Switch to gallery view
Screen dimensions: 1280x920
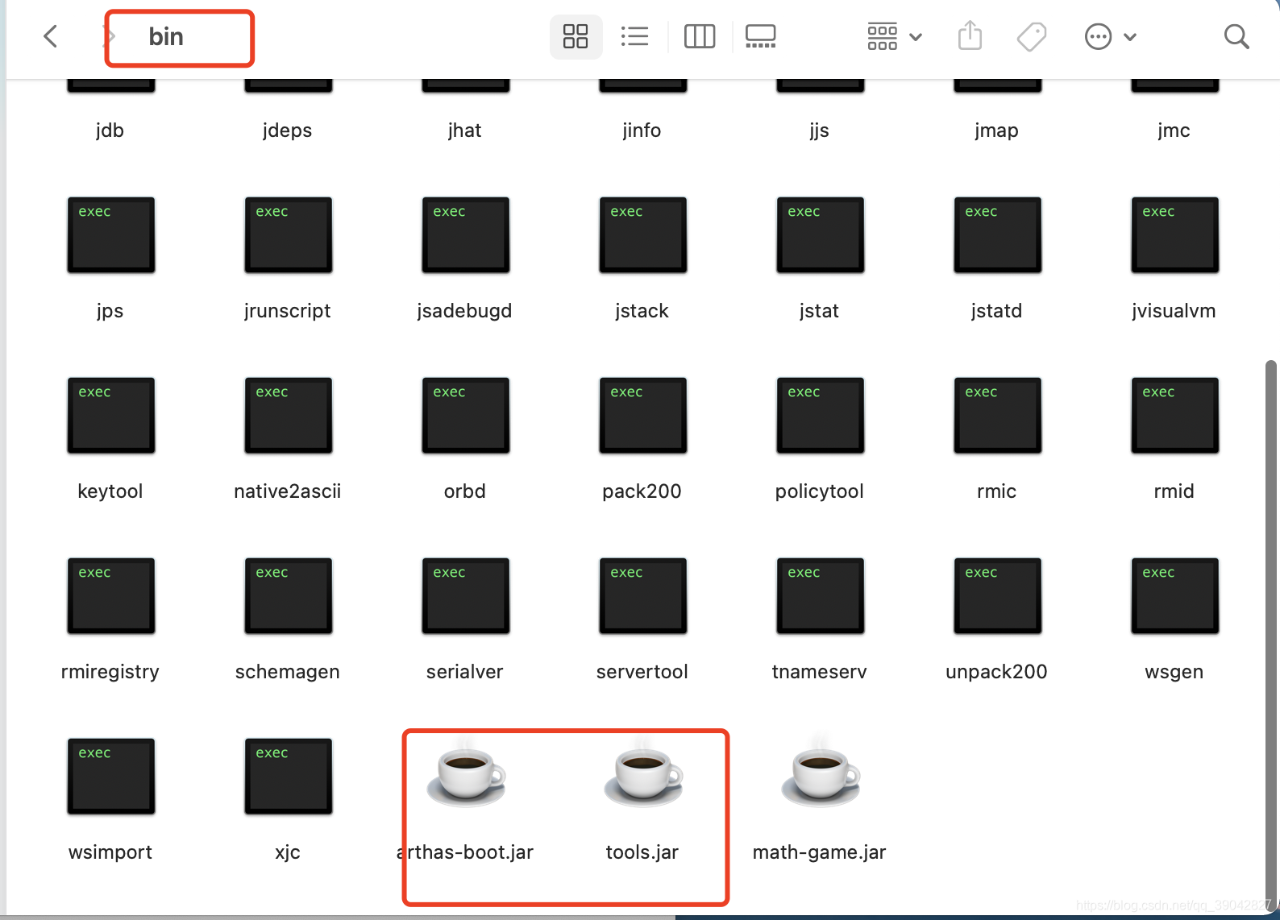coord(760,36)
